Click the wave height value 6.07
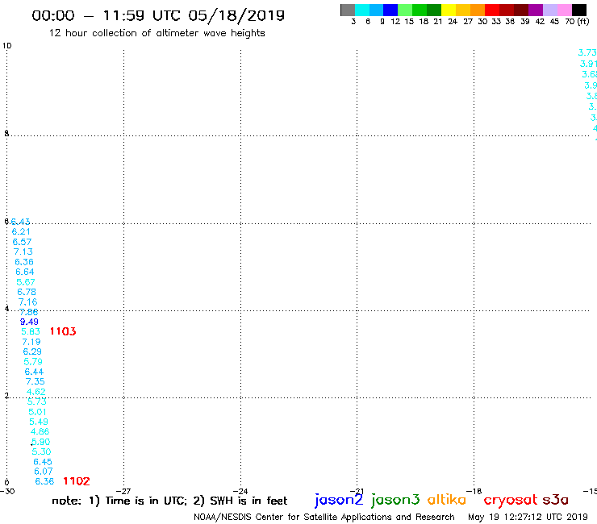597x524 pixels. tap(44, 471)
